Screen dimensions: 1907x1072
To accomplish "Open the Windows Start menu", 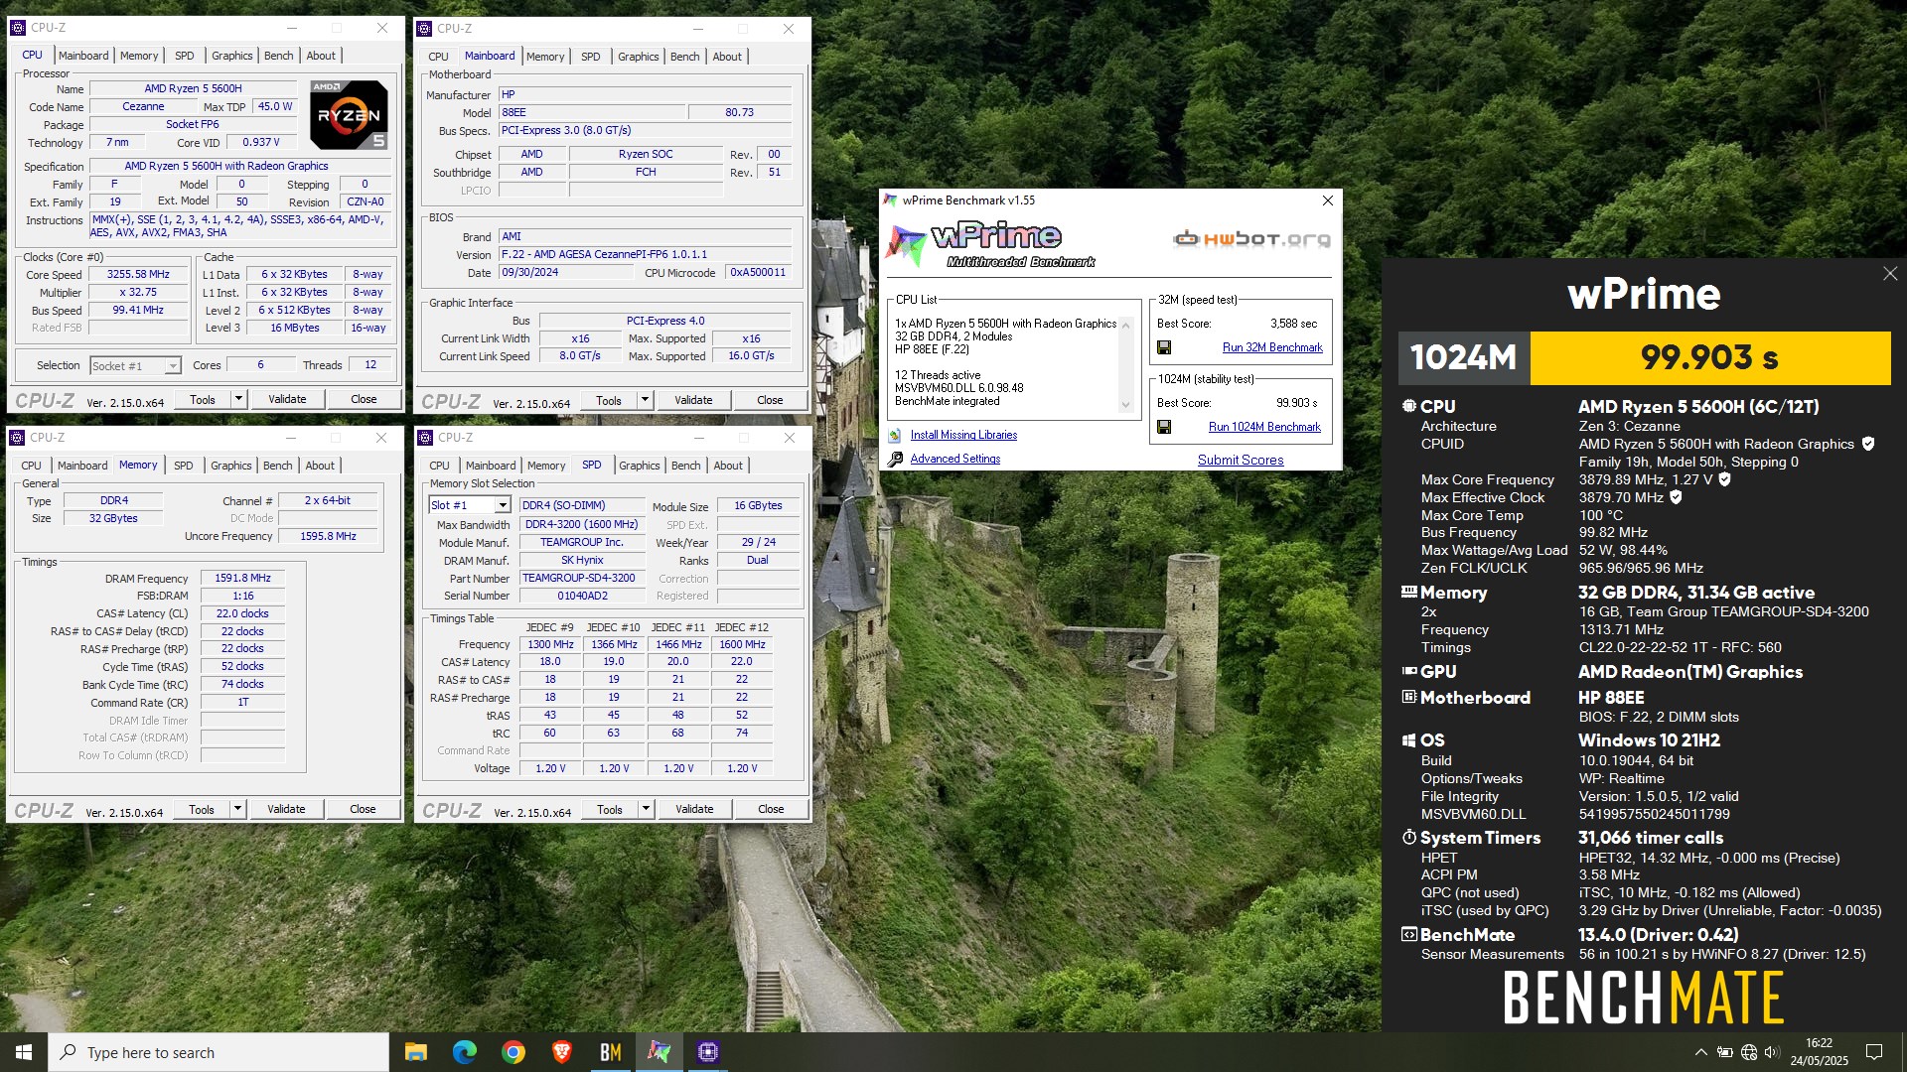I will (24, 1052).
